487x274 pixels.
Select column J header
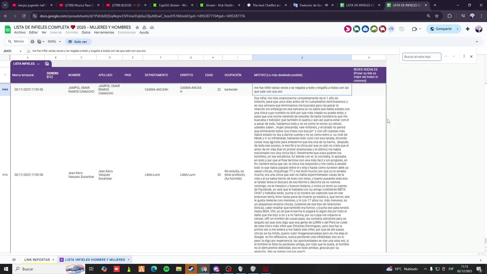302,57
